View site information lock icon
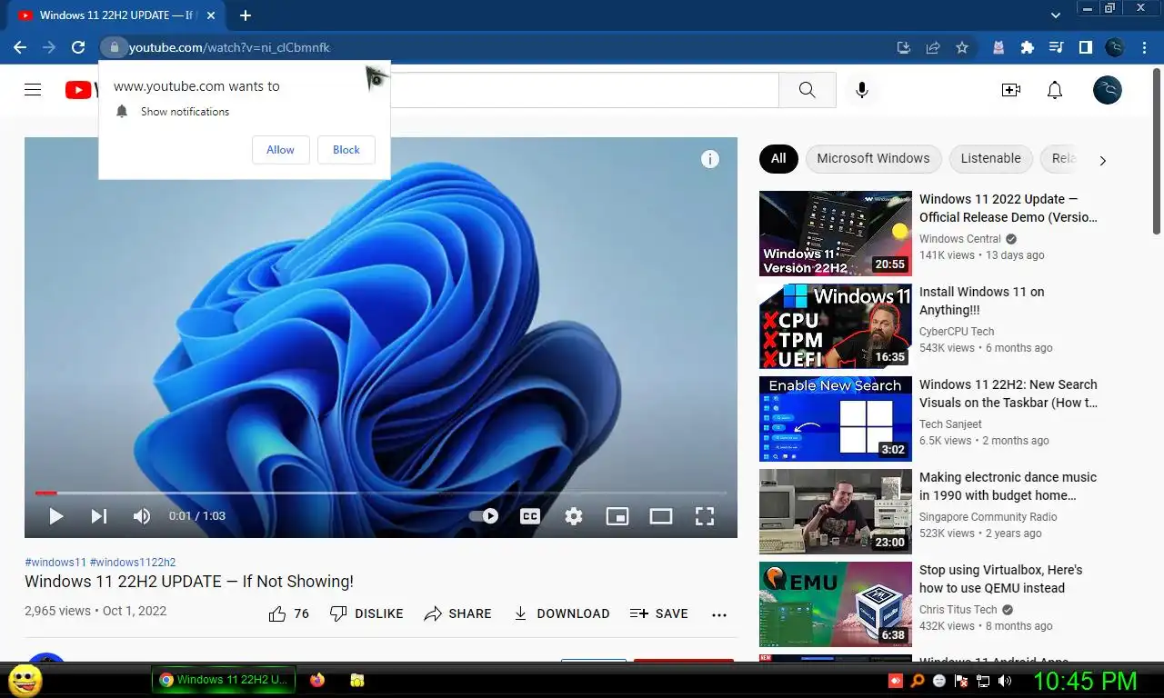The width and height of the screenshot is (1164, 698). click(114, 47)
